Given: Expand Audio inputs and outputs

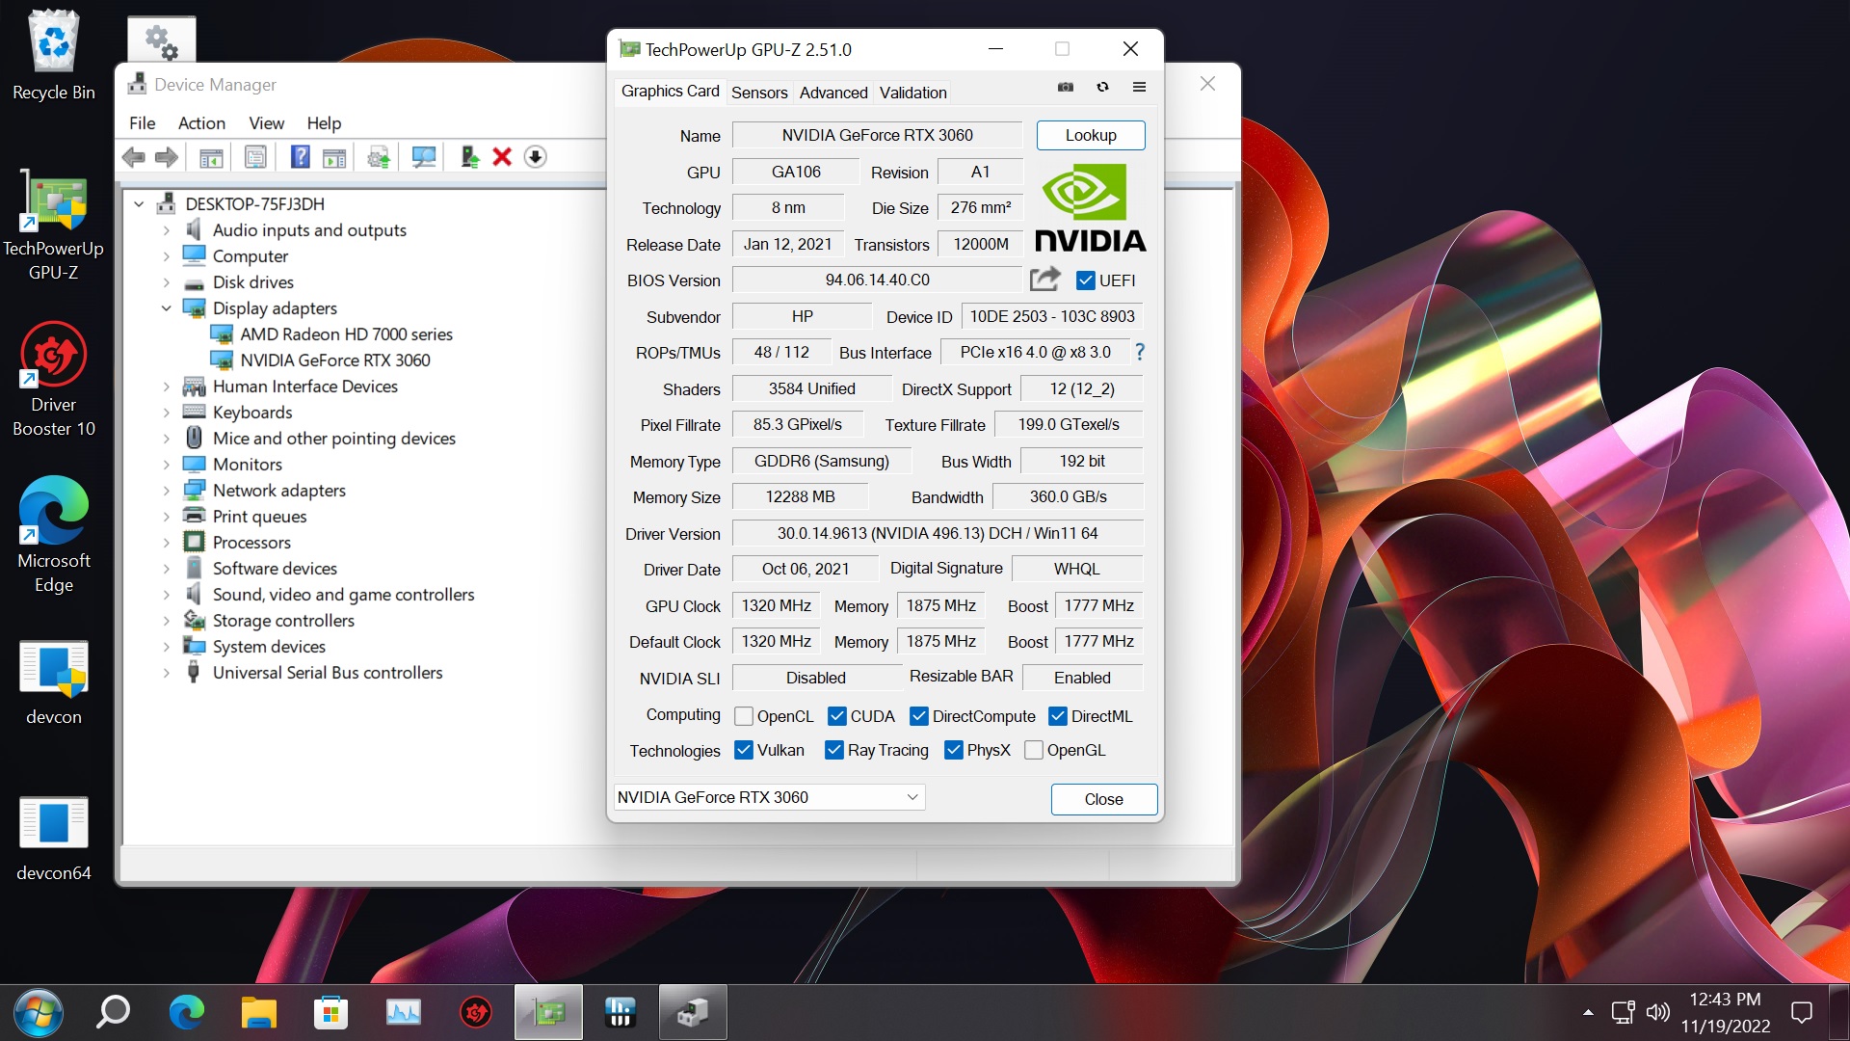Looking at the screenshot, I should 166,230.
